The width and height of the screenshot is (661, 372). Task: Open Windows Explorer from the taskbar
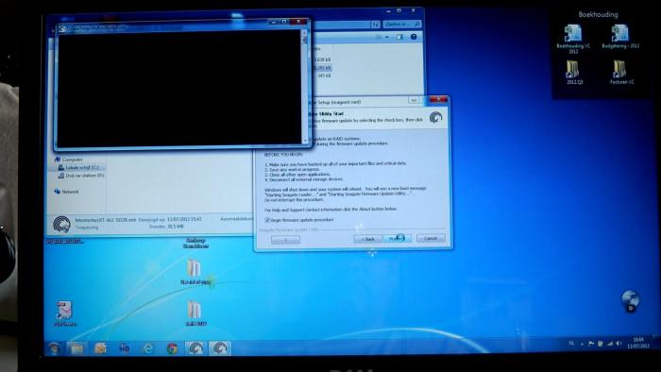[76, 348]
